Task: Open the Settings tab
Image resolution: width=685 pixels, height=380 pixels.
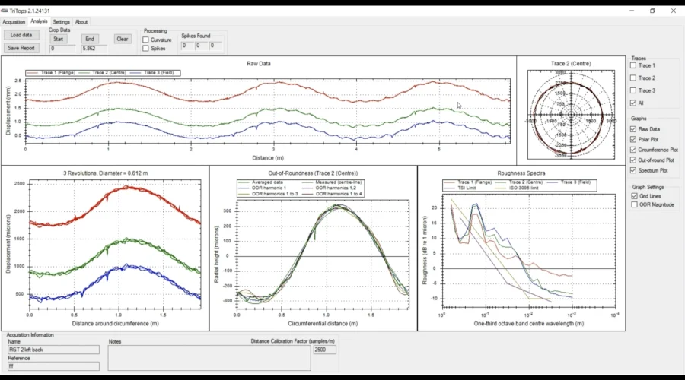Action: tap(61, 22)
